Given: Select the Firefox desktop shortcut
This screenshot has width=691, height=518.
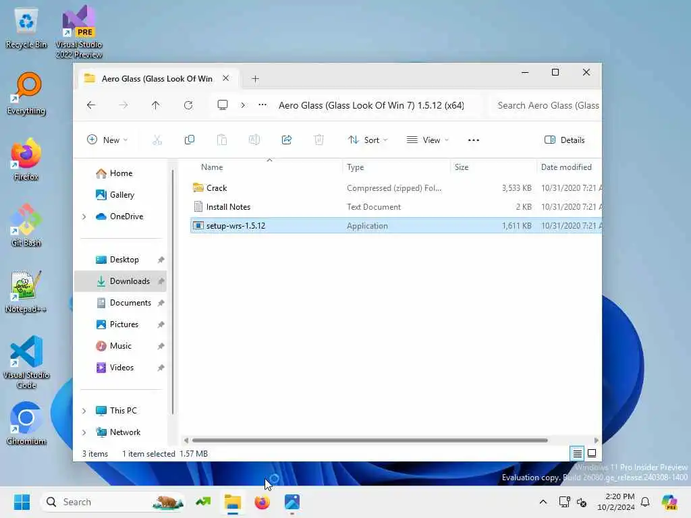Looking at the screenshot, I should click(x=26, y=160).
